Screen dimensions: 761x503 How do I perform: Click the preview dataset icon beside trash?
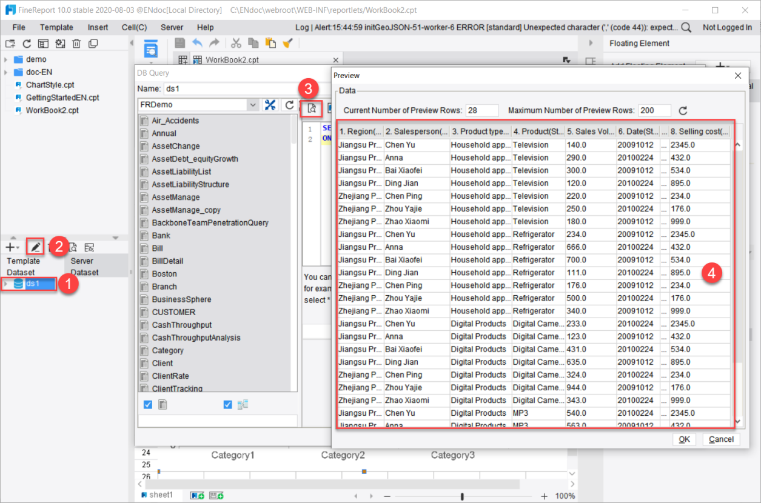72,247
